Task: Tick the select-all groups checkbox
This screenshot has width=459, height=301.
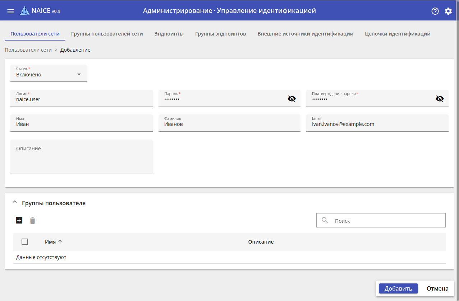Action: 25,242
